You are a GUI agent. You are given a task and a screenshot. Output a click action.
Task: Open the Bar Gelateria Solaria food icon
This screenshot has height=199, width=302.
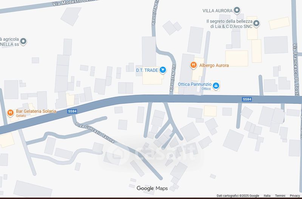point(11,113)
